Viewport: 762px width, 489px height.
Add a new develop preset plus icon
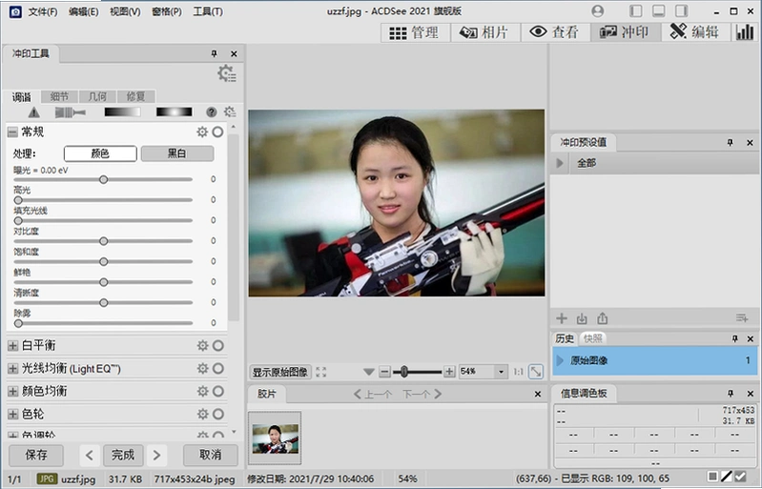pyautogui.click(x=562, y=318)
